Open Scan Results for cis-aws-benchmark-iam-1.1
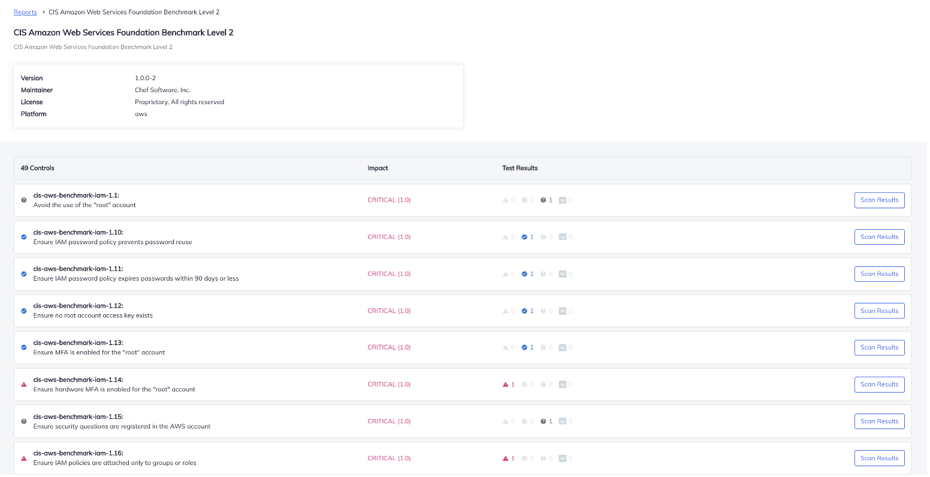This screenshot has height=477, width=930. point(879,200)
